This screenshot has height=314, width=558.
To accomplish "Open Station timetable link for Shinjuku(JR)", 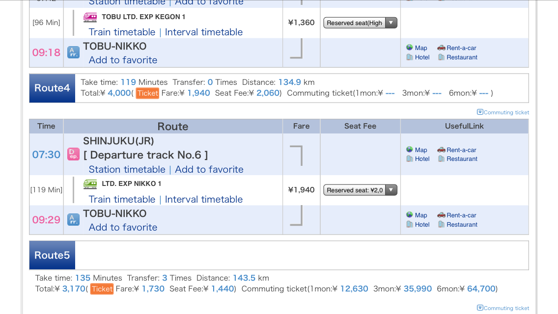I will point(127,170).
